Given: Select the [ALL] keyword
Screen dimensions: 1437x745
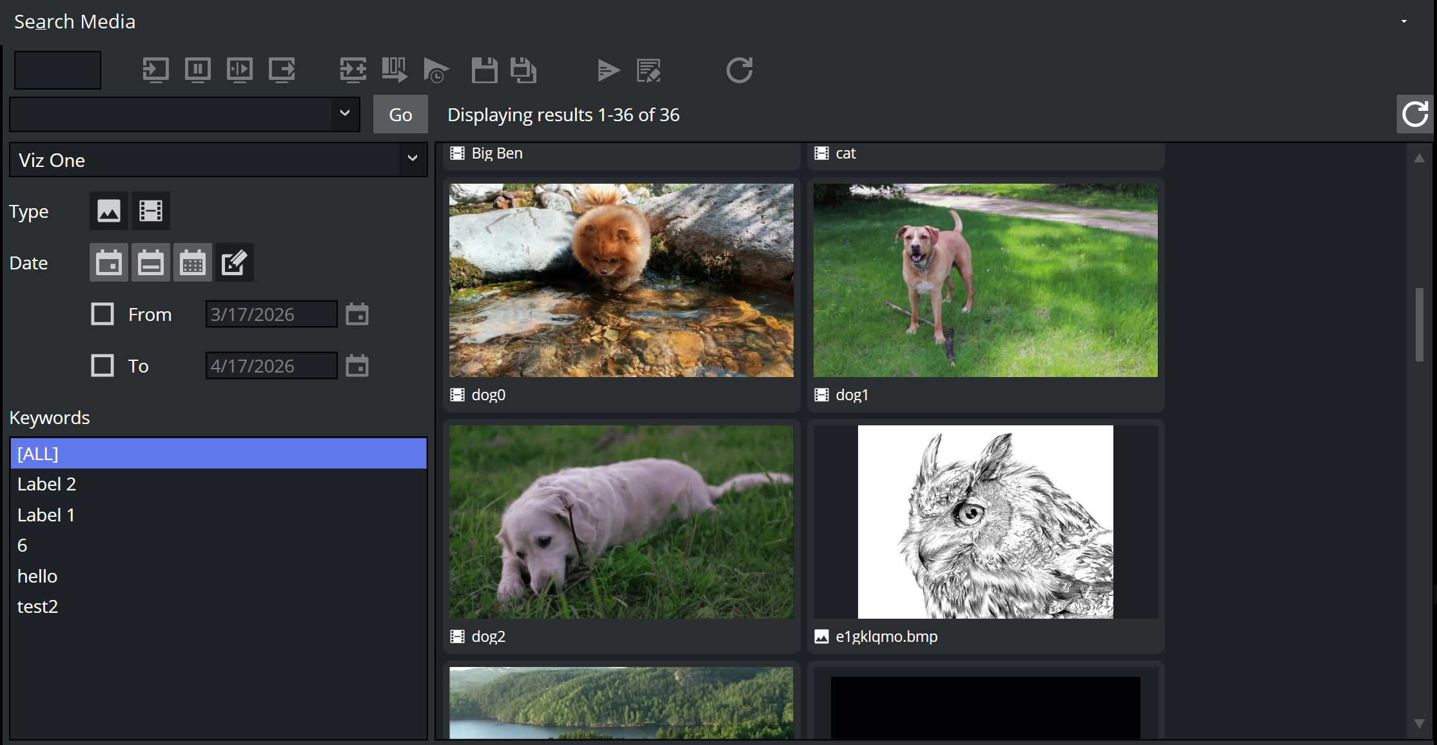Looking at the screenshot, I should tap(219, 453).
